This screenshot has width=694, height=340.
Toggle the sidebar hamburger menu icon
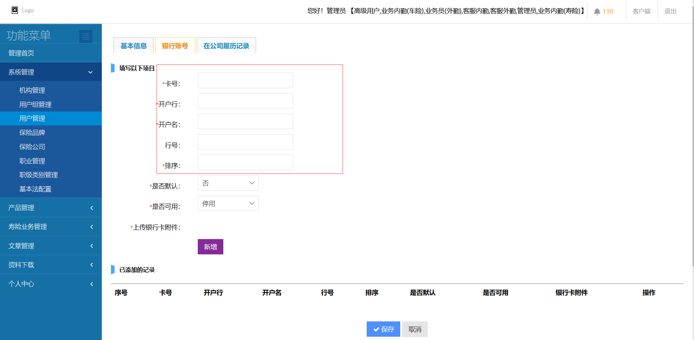[x=86, y=36]
